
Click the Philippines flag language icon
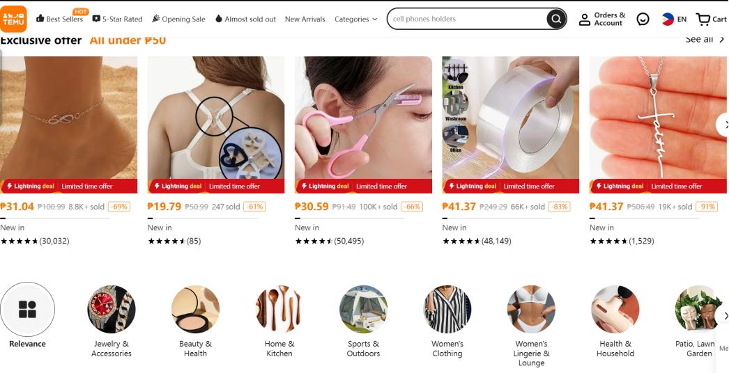click(668, 19)
